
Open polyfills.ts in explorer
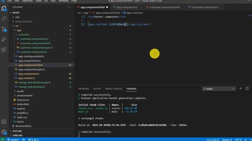[x=22, y=113]
